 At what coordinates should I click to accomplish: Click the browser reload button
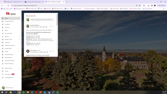click(8, 5)
